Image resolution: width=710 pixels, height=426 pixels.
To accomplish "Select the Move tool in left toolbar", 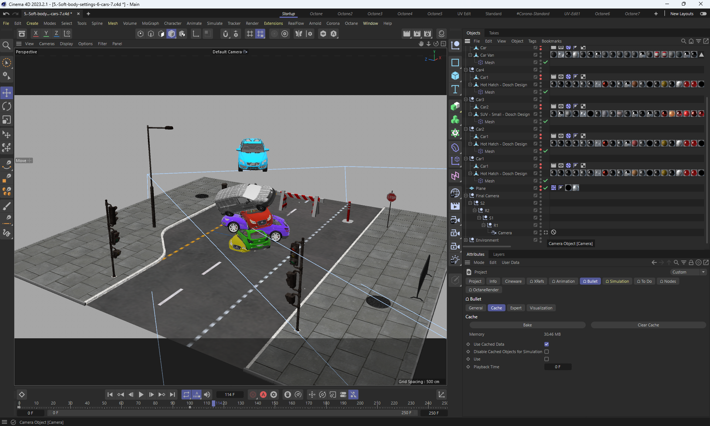I will pos(7,93).
